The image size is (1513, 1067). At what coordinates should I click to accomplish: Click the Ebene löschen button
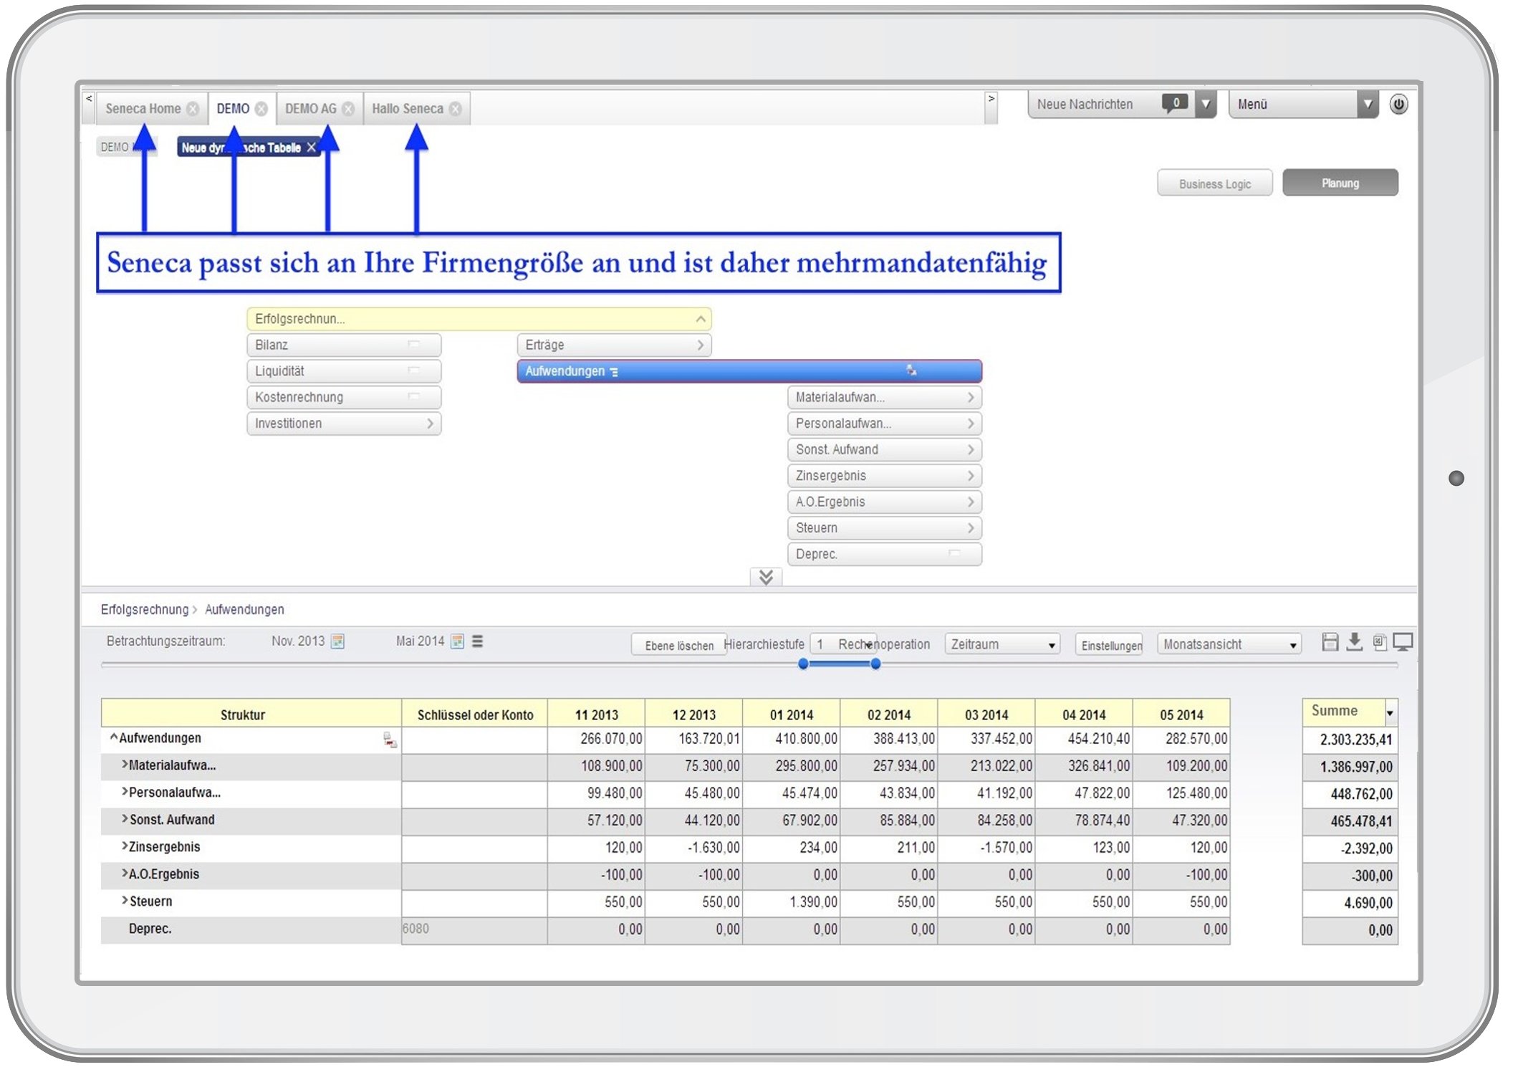pos(678,645)
